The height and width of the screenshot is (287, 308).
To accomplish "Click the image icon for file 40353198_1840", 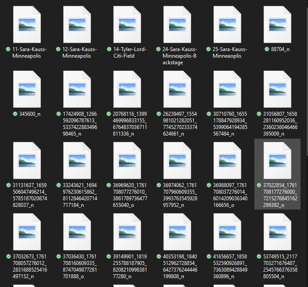I will tap(177, 232).
